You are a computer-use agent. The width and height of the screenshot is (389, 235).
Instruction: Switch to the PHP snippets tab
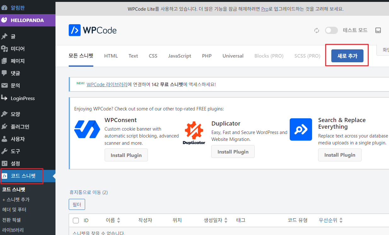[207, 56]
